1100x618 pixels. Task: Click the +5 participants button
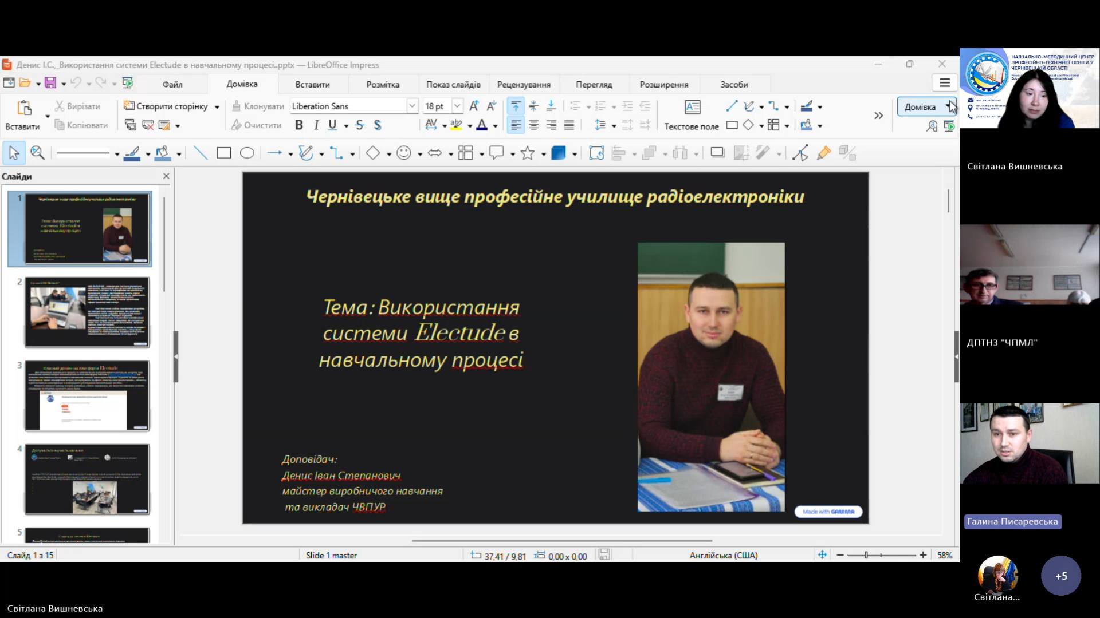(x=1061, y=576)
